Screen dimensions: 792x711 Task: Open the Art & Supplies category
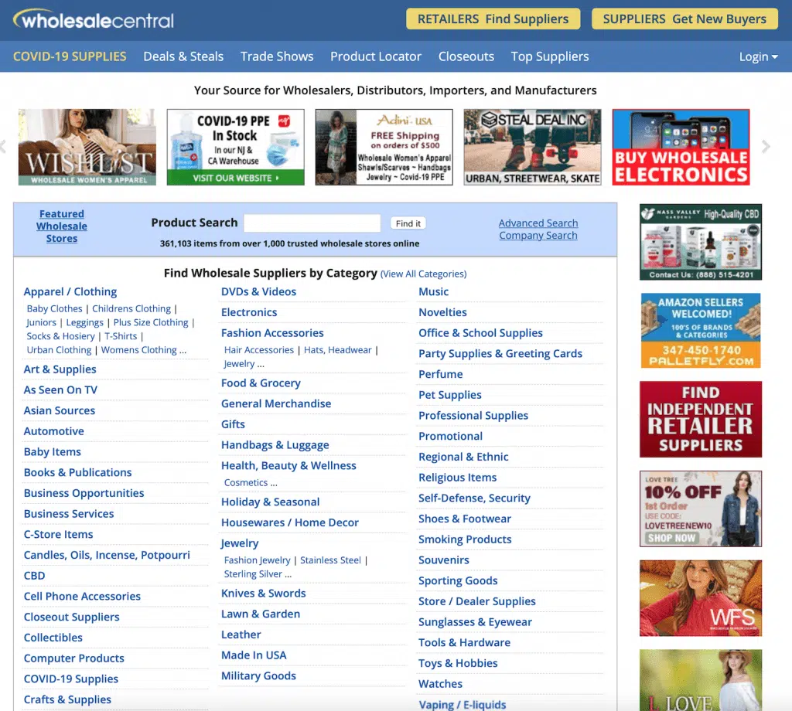click(x=60, y=369)
